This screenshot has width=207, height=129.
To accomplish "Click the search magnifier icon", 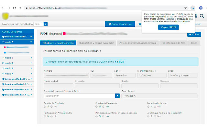I will (x=202, y=16).
